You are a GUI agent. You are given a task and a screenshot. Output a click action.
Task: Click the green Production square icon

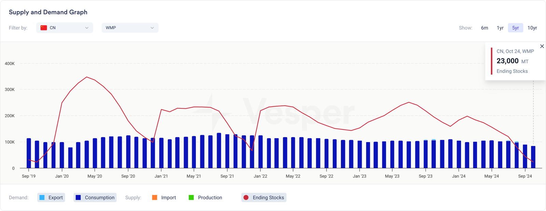(191, 198)
